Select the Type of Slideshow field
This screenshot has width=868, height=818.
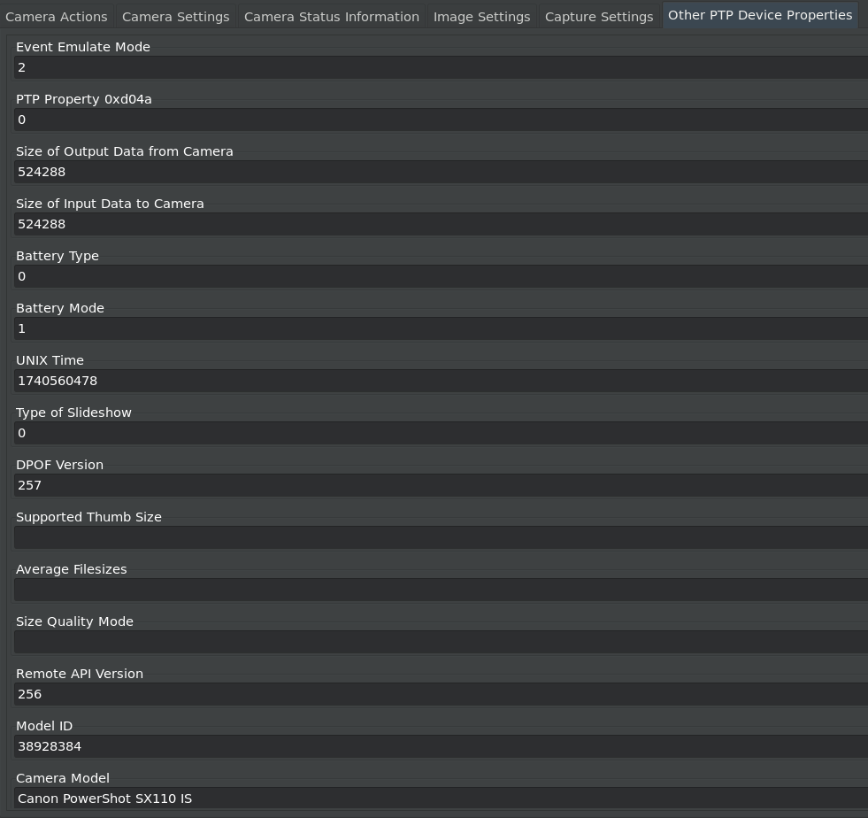(x=441, y=433)
